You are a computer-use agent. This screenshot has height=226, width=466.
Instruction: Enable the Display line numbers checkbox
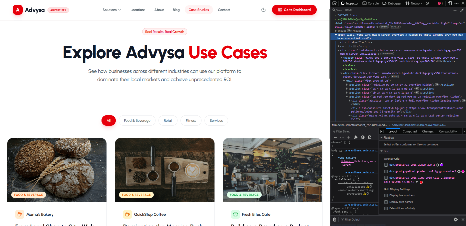click(x=386, y=196)
